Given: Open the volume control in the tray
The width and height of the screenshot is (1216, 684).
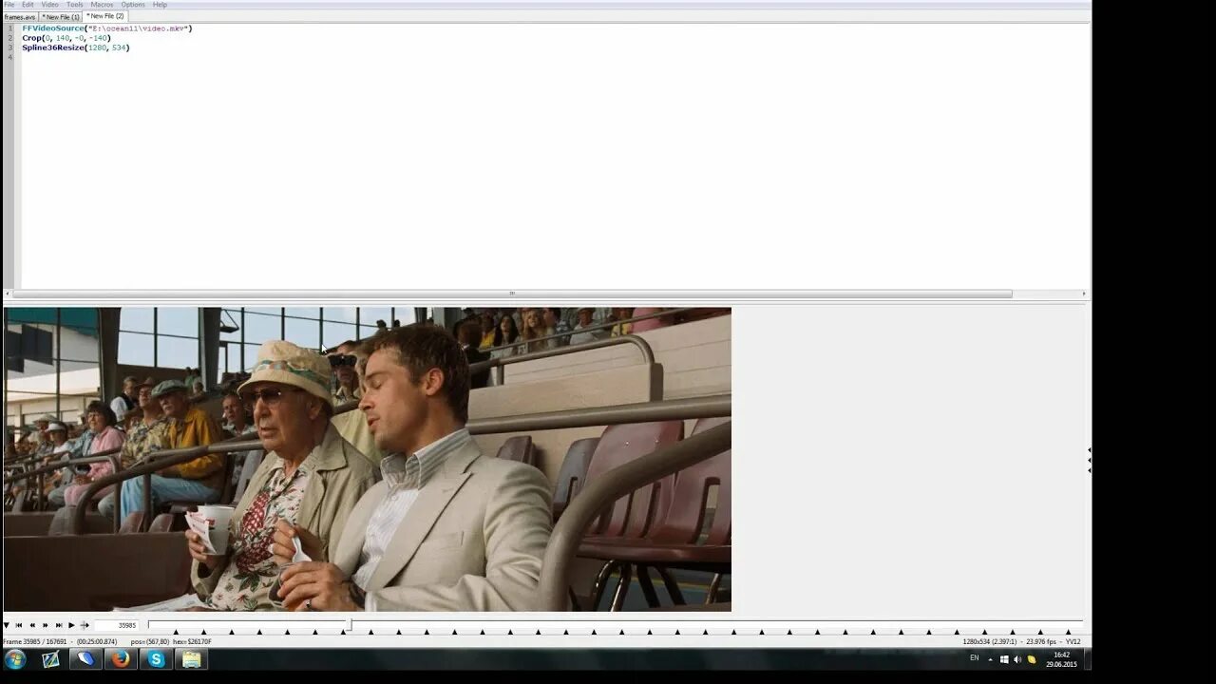Looking at the screenshot, I should click(x=1017, y=659).
